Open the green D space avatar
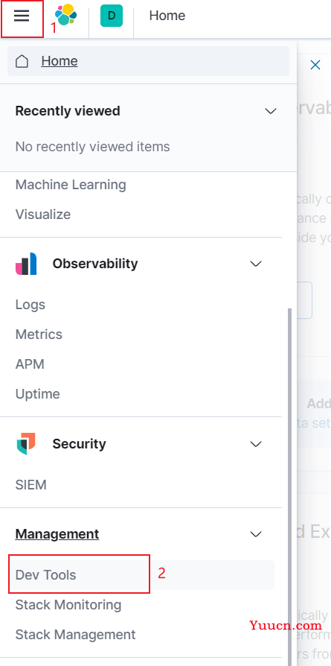Image resolution: width=331 pixels, height=666 pixels. coord(111,16)
